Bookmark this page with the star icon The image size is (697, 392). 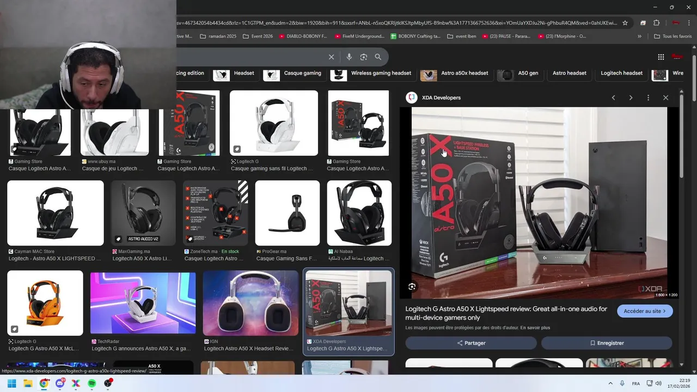pos(625,23)
